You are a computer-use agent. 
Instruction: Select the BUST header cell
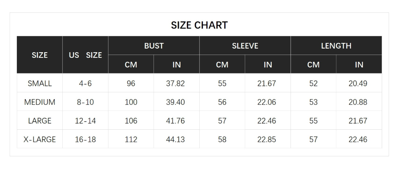coord(154,46)
